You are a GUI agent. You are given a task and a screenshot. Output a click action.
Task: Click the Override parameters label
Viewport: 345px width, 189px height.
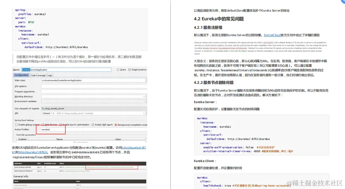[x=26, y=135]
